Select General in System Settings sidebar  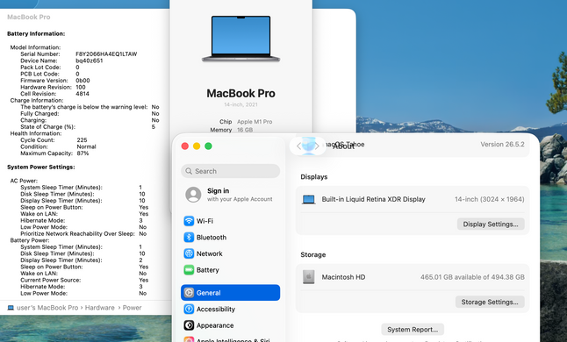230,293
